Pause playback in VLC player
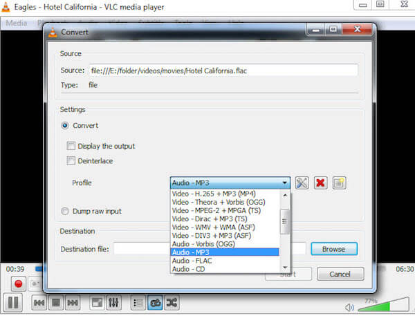The height and width of the screenshot is (316, 415). 13,302
